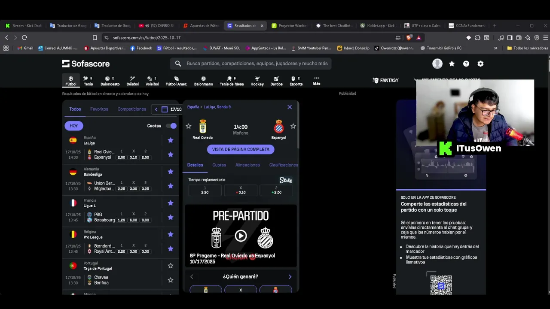Toggle favorite star for Union Berlin match

click(171, 186)
